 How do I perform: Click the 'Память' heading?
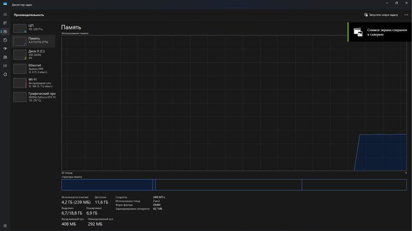point(71,27)
